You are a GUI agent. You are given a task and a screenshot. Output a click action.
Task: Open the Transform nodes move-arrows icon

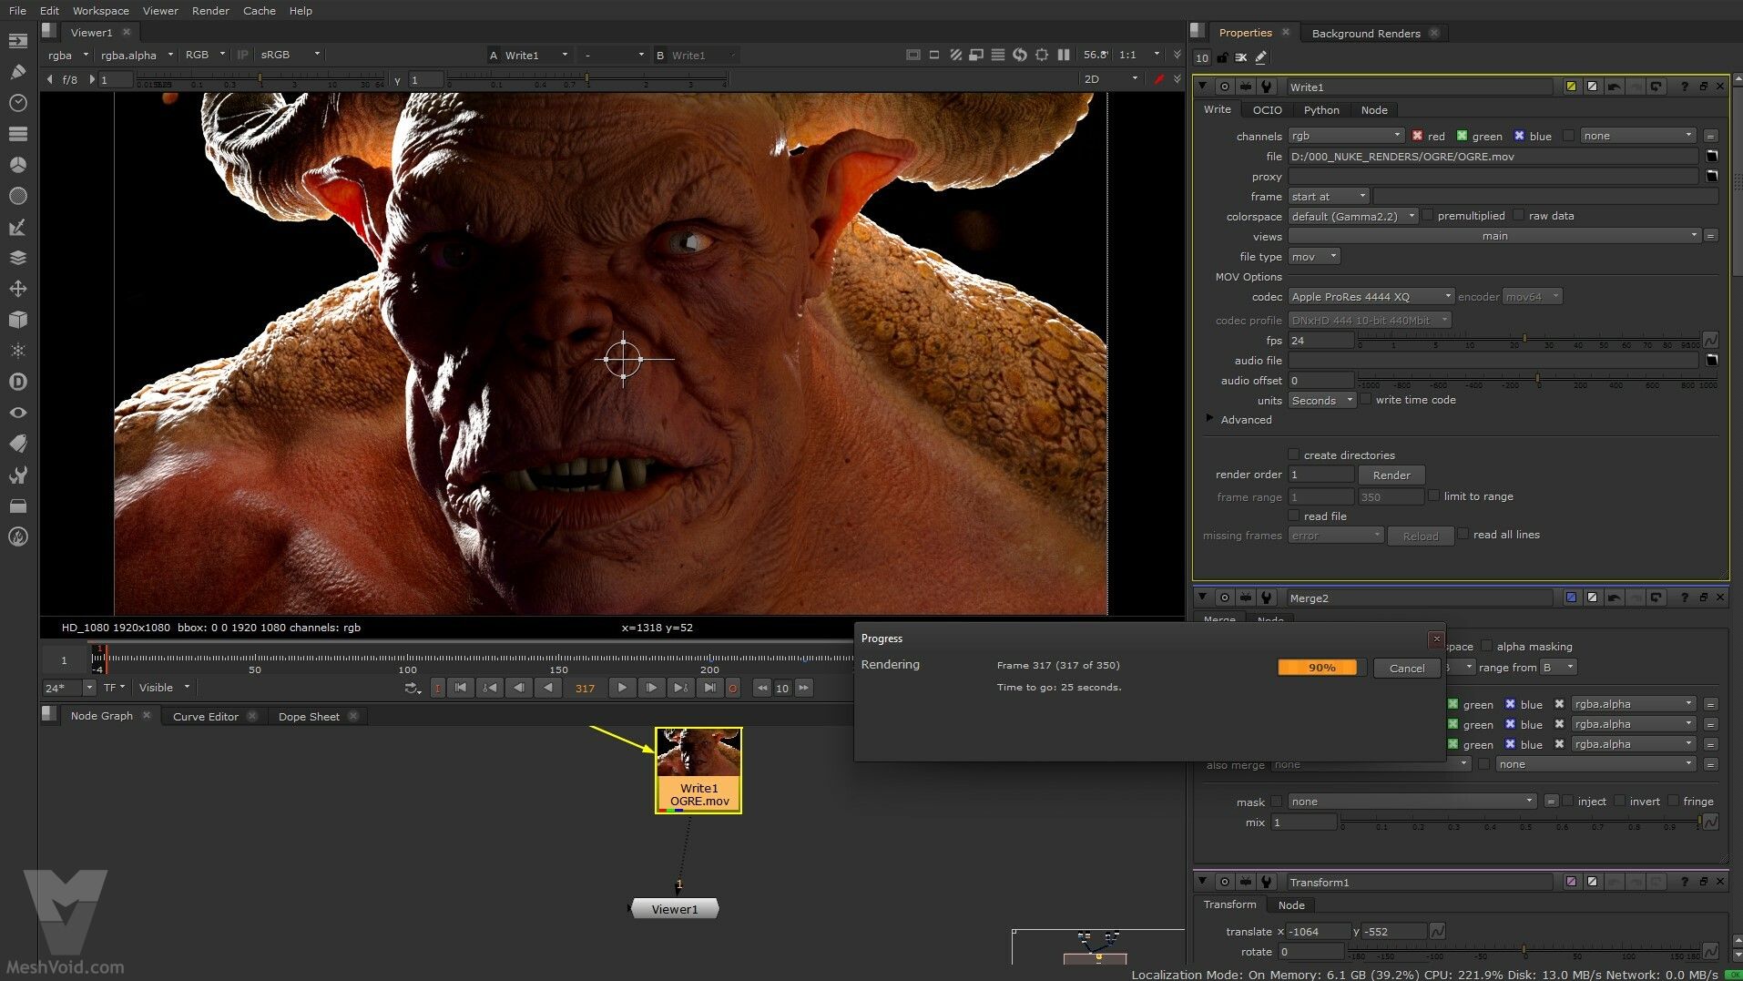tap(17, 289)
